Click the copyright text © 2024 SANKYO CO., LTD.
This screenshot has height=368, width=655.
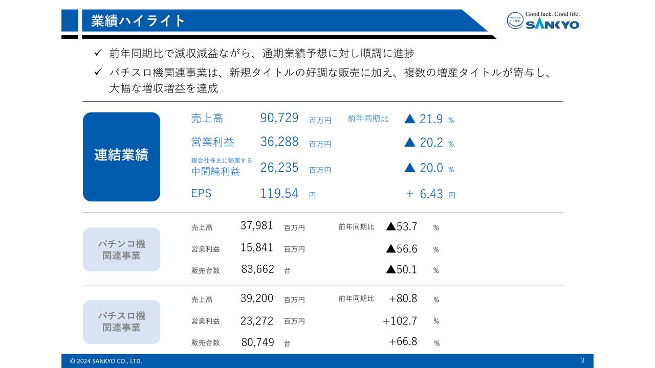coord(106,361)
